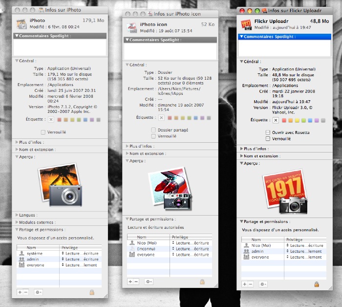This screenshot has height=307, width=342.
Task: Expand the Langues section in the iPhoto window
Action: tap(17, 215)
